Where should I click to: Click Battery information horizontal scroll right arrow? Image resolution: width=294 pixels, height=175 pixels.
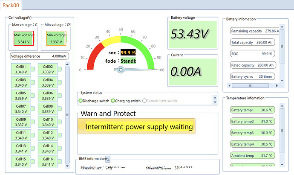click(x=277, y=86)
